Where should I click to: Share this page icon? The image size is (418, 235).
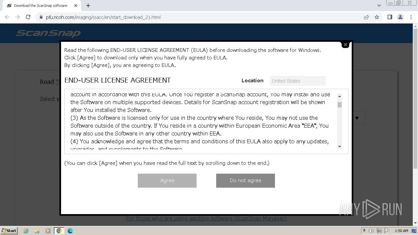point(366,17)
